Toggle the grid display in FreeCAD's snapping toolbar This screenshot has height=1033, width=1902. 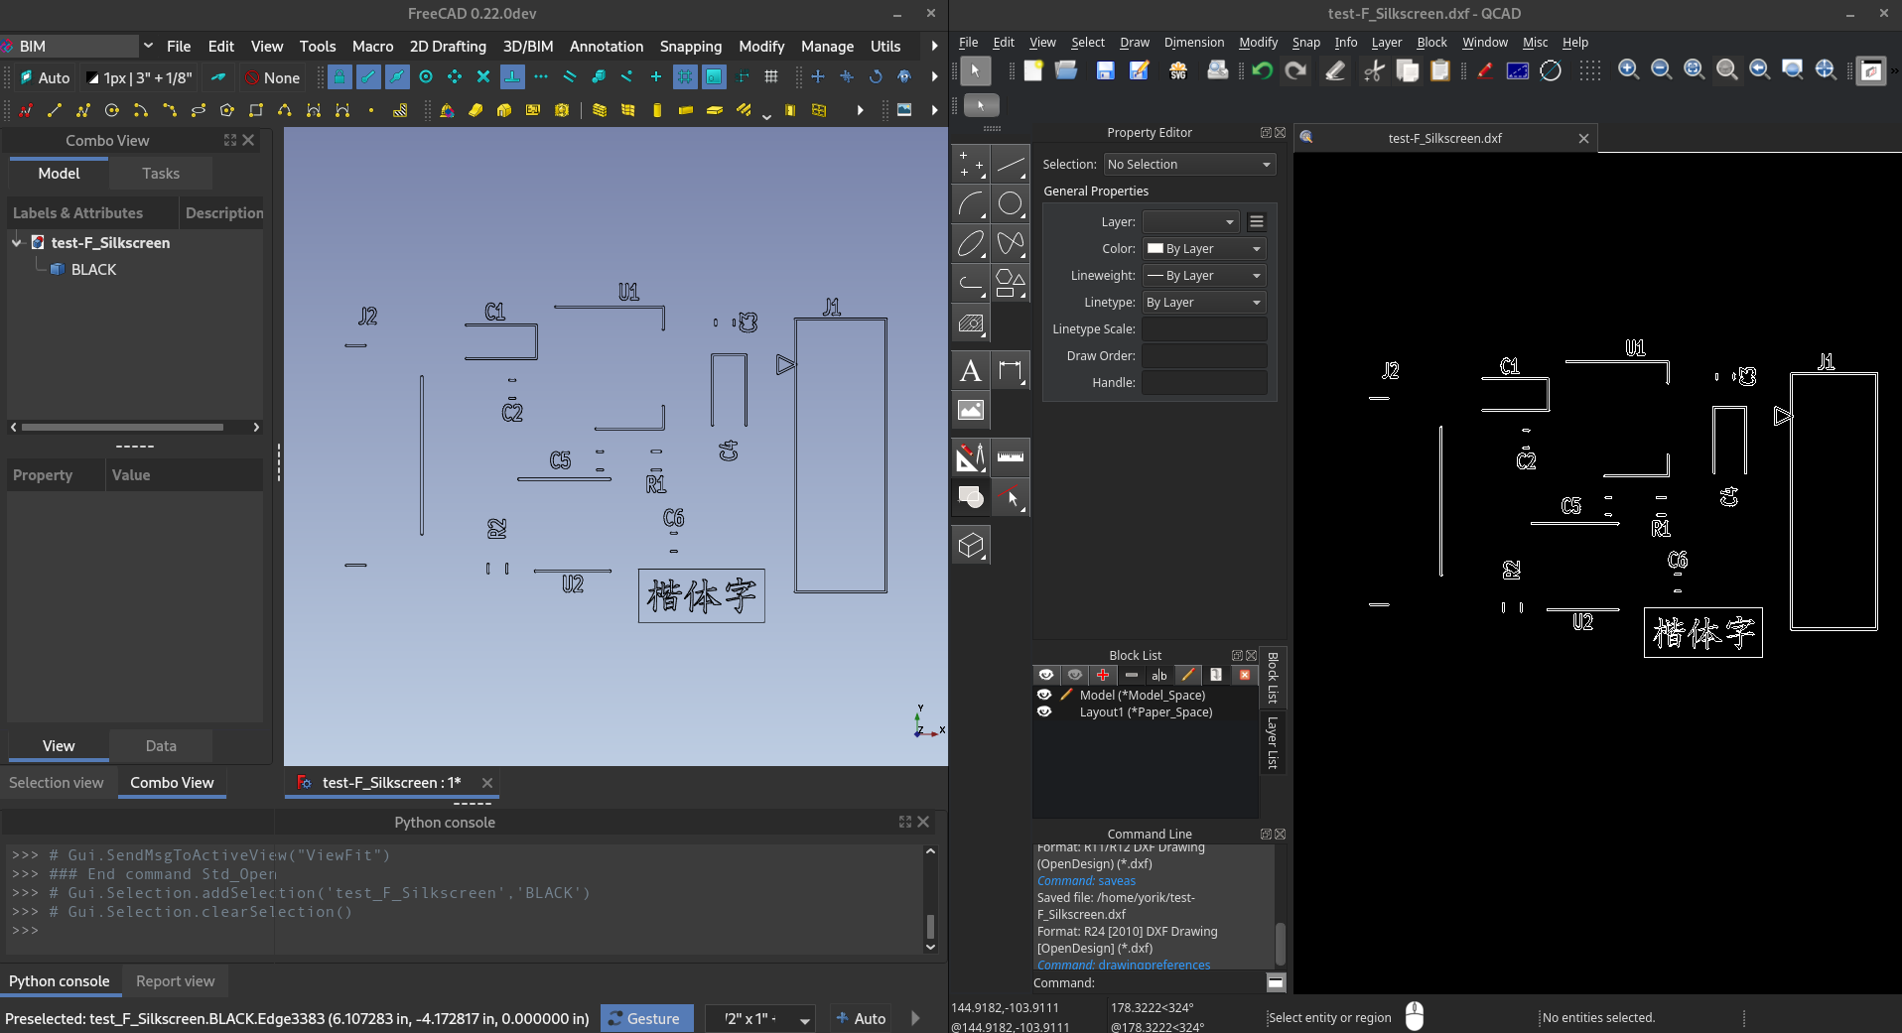click(x=771, y=77)
